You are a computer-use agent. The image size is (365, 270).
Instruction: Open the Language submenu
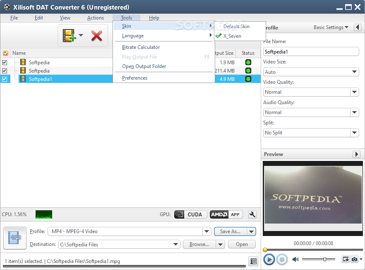(163, 36)
